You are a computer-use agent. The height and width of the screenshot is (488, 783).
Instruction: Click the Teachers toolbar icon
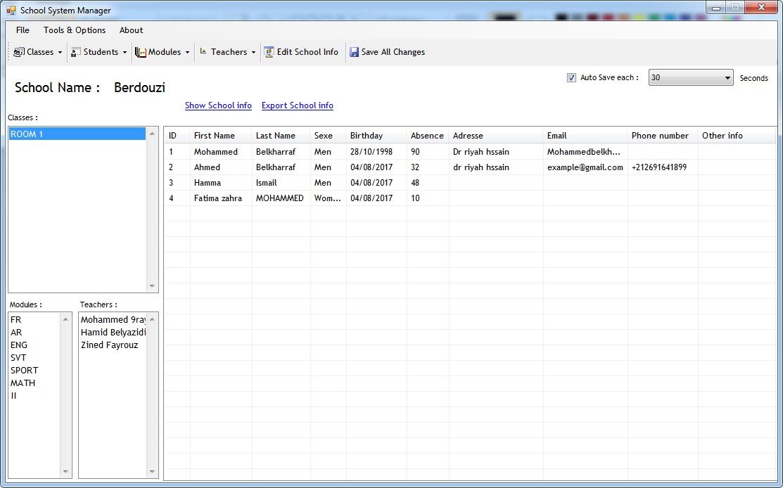pyautogui.click(x=203, y=51)
